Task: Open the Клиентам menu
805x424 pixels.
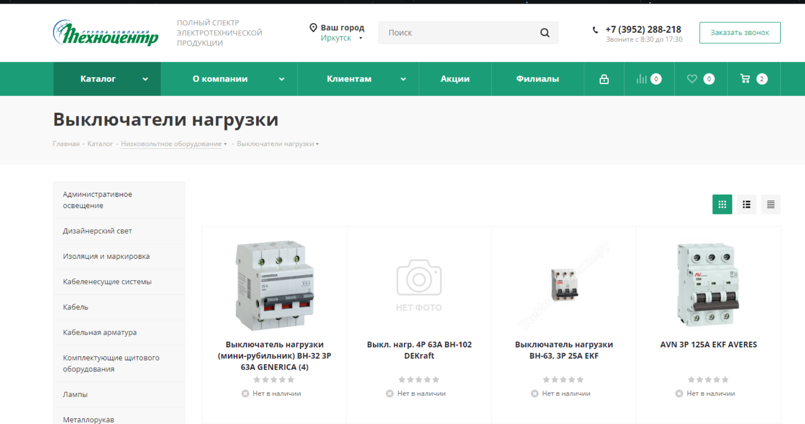Action: [x=358, y=79]
